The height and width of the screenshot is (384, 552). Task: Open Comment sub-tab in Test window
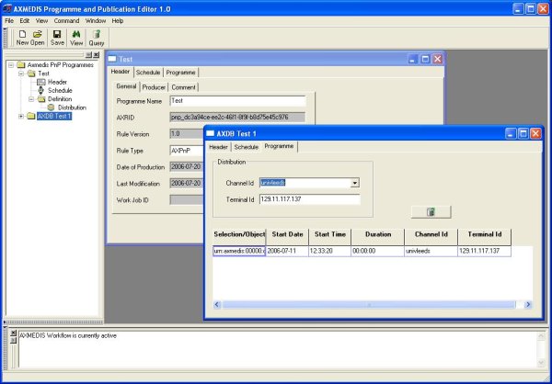(183, 87)
